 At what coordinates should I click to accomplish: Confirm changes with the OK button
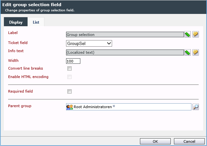pyautogui.click(x=155, y=141)
